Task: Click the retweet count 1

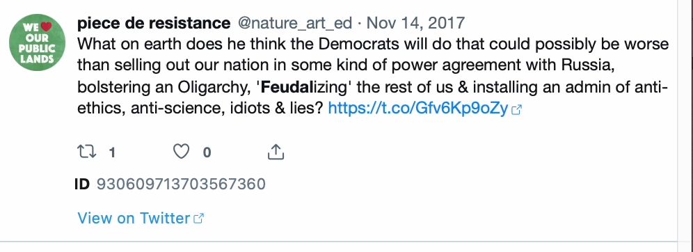Action: point(112,152)
